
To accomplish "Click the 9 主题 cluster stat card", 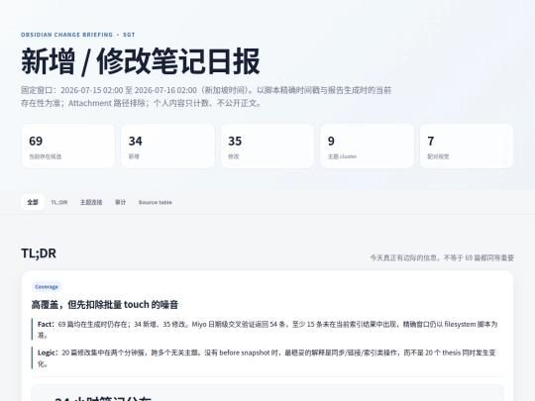I will point(368,146).
